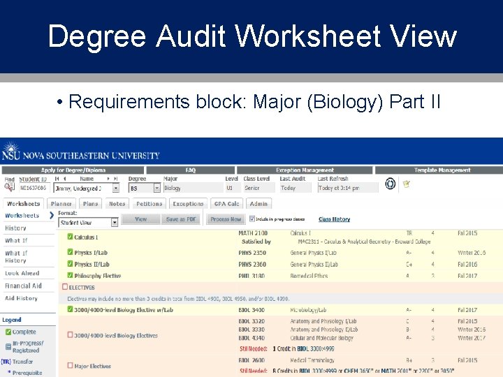Toggle Include in-progress classes checkbox
503x377 pixels.
(x=252, y=219)
